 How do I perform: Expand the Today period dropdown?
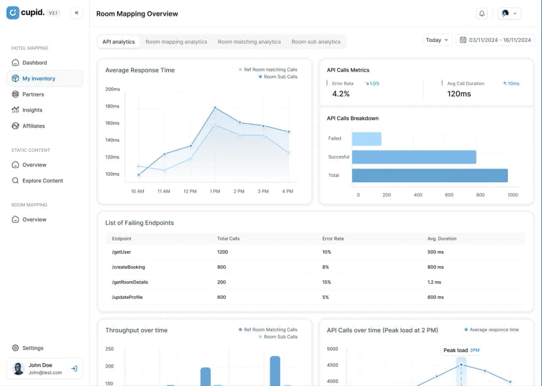pos(437,40)
